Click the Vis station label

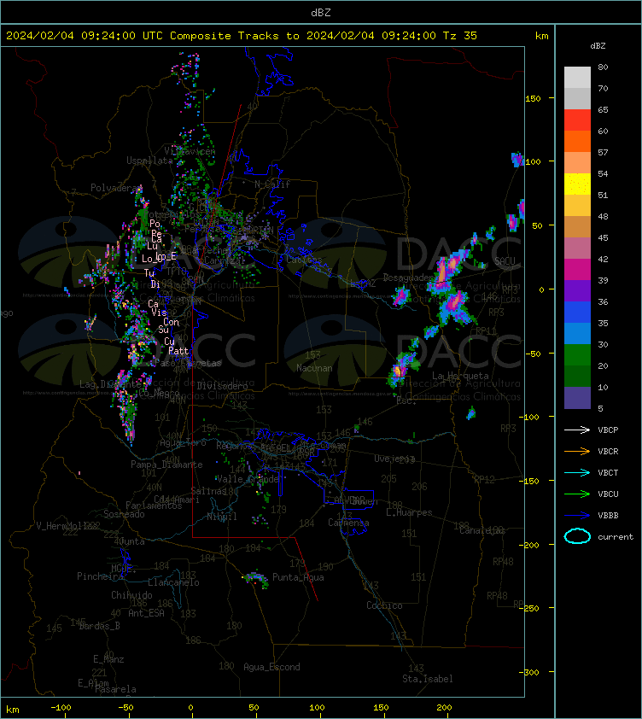pos(159,313)
